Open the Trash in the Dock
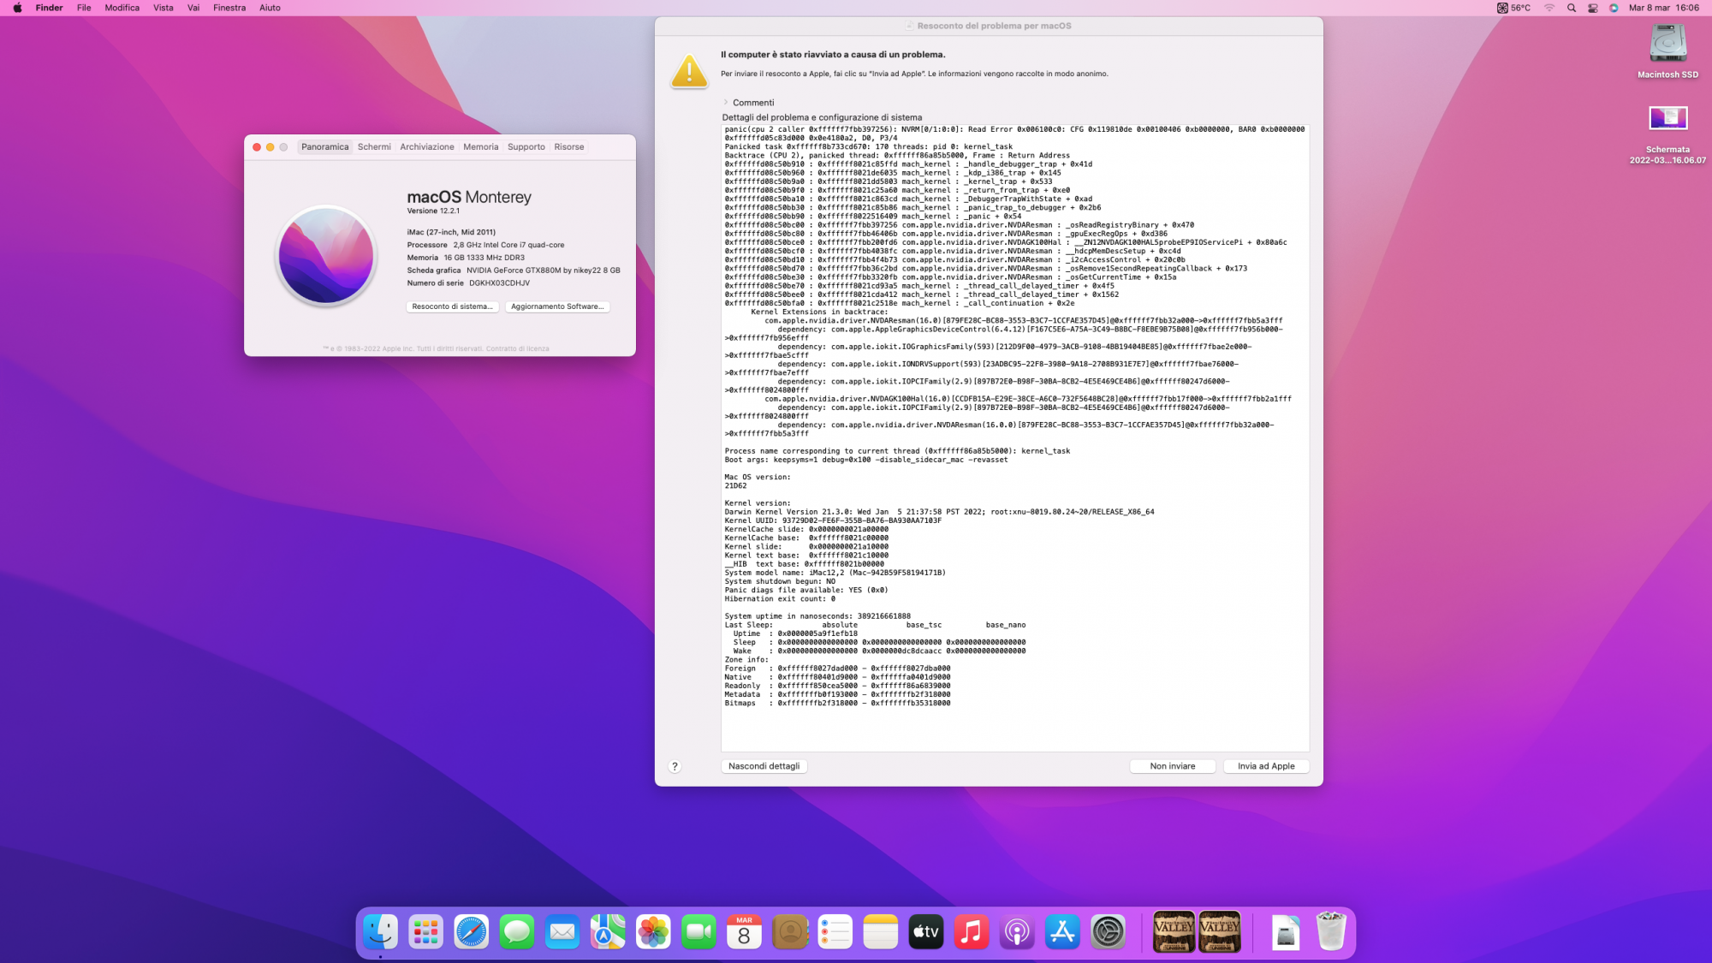The height and width of the screenshot is (963, 1712). [x=1331, y=931]
